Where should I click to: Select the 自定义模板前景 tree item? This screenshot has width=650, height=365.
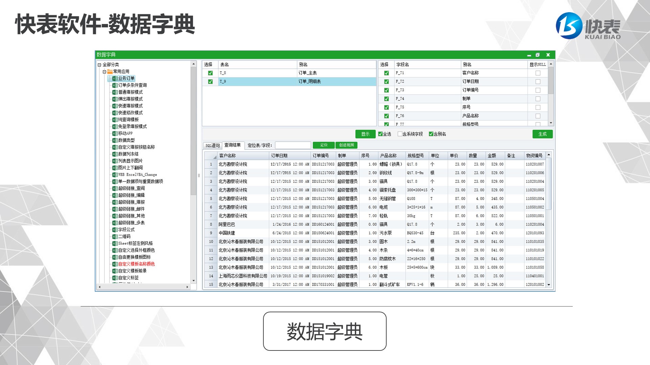(x=132, y=271)
